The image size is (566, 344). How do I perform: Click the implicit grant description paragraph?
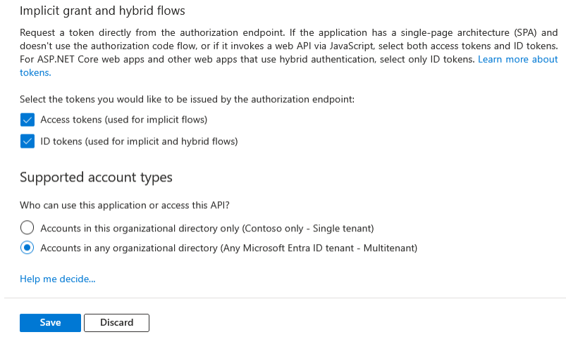pos(282,46)
